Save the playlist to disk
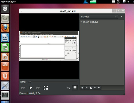The height and width of the screenshot is (103, 134). click(x=91, y=88)
